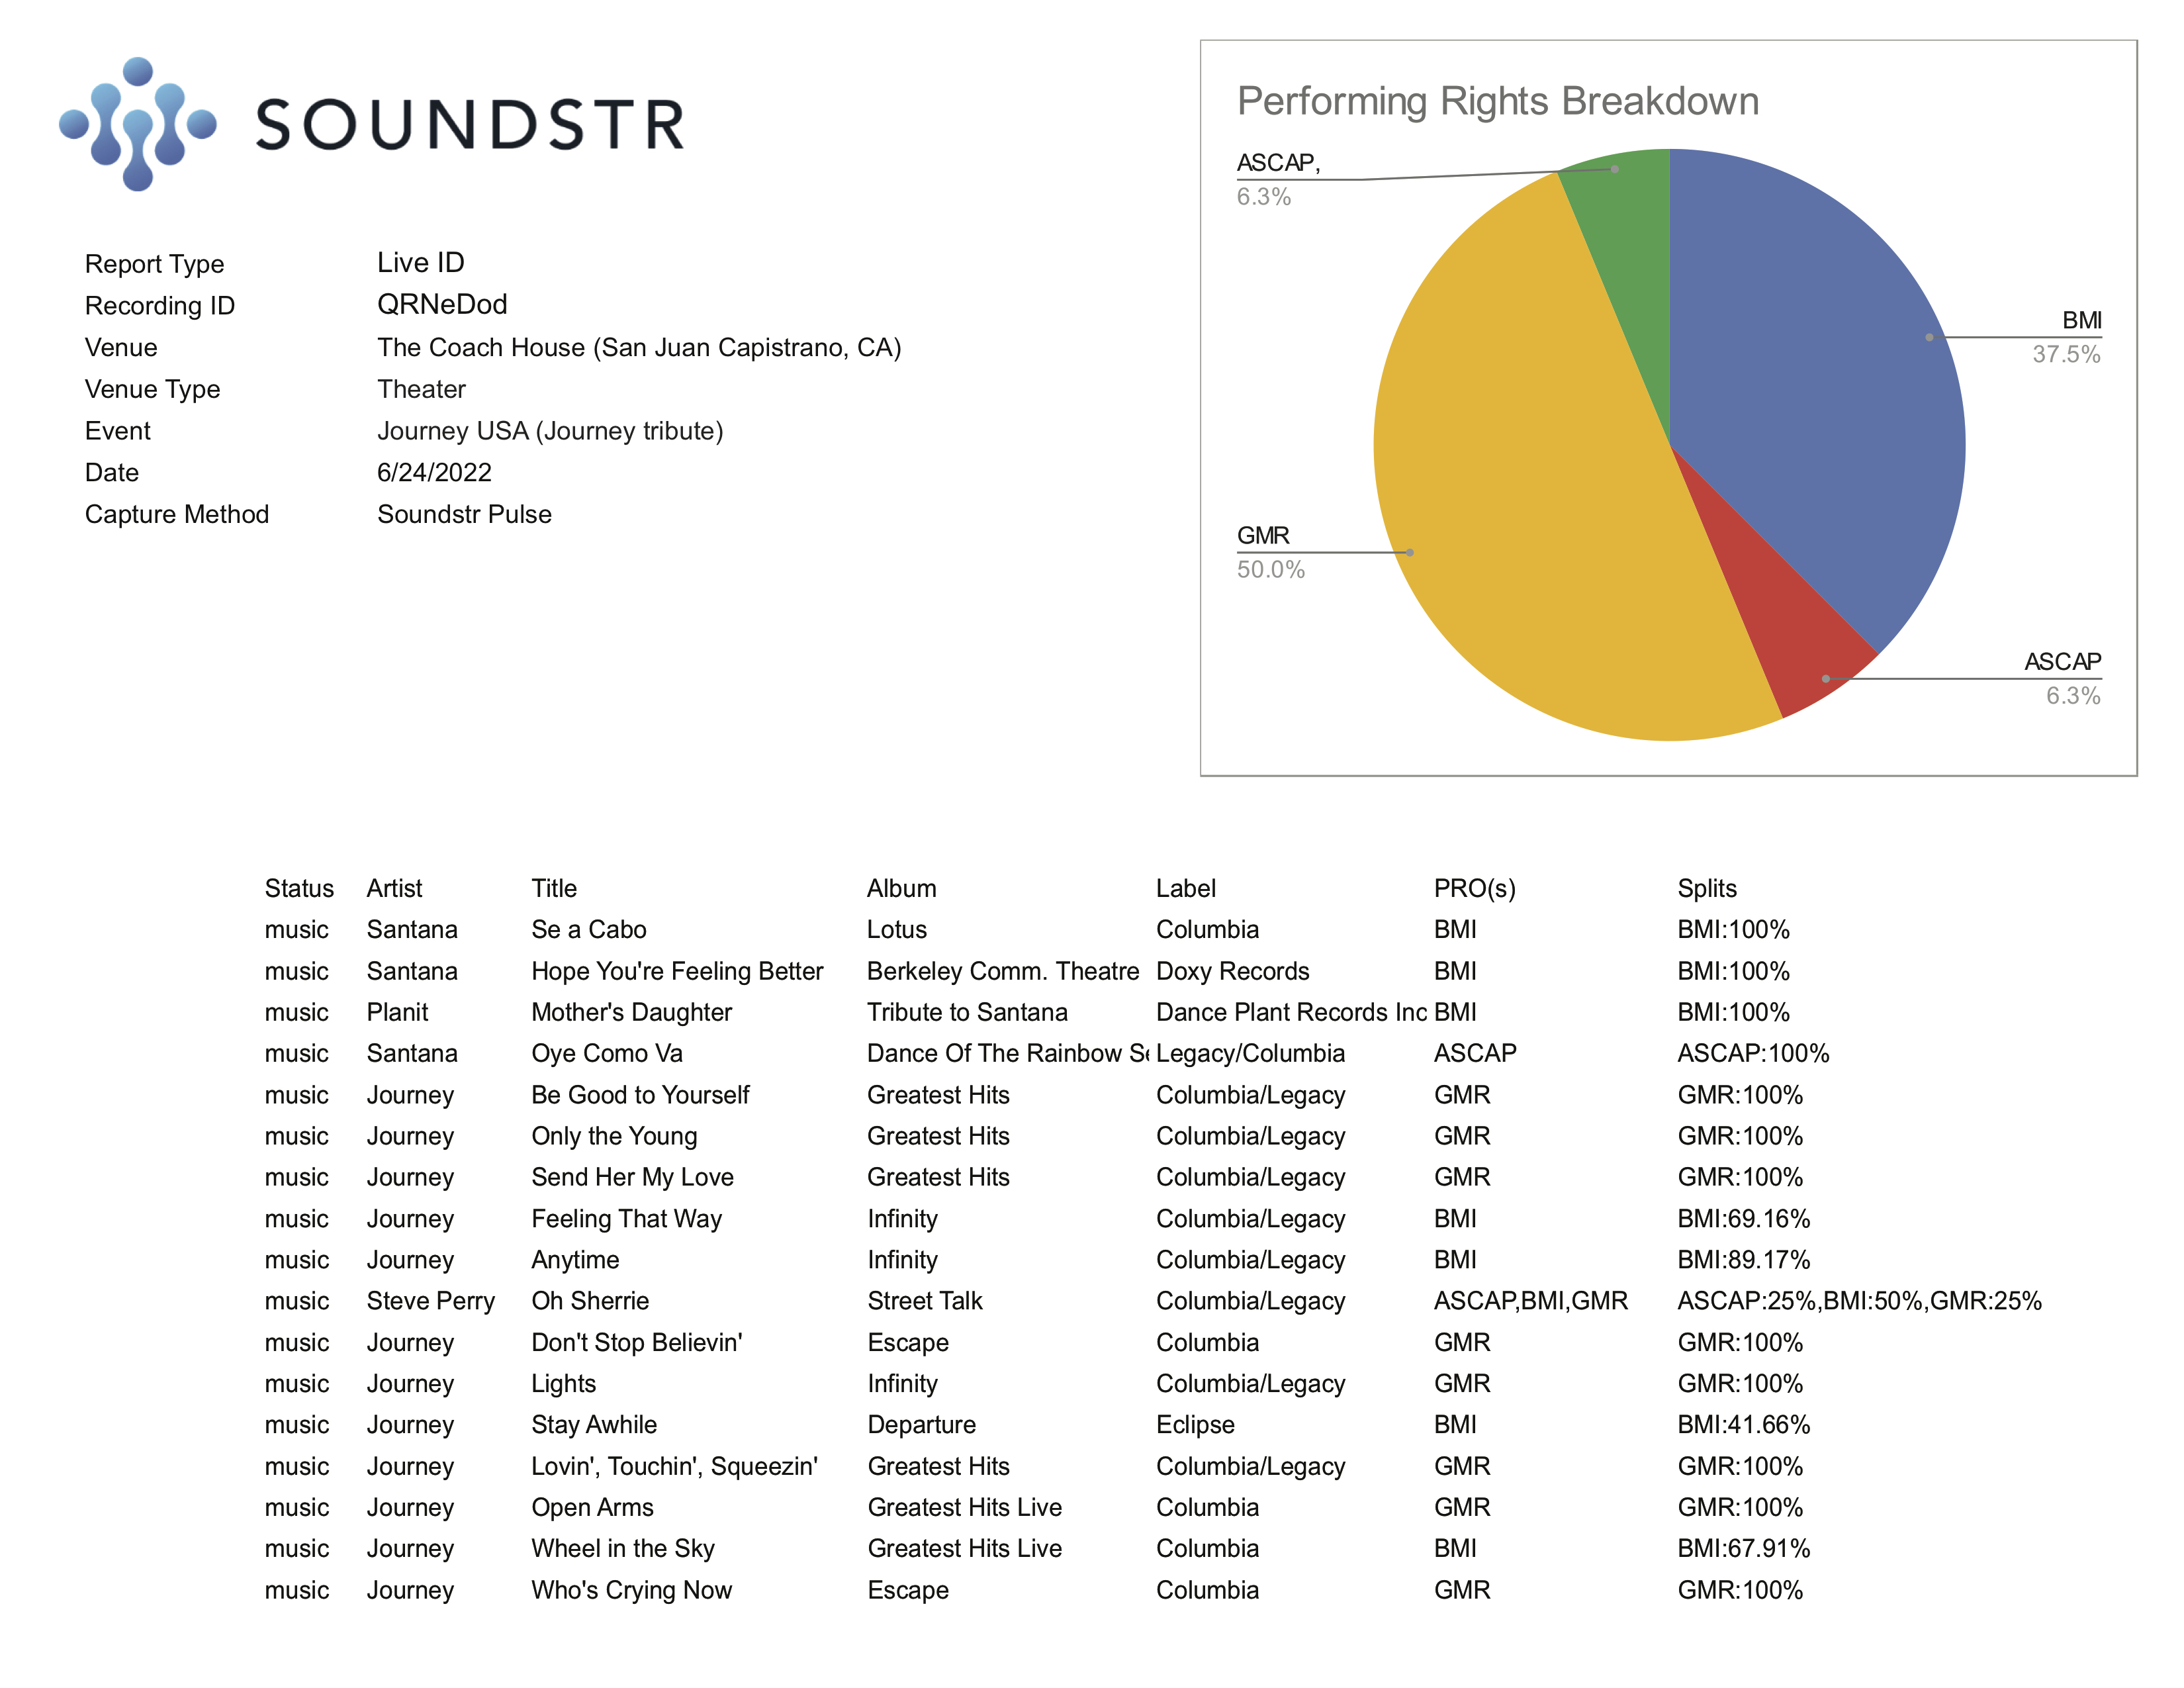
Task: Click the Soundstr logo icon
Action: 138,124
